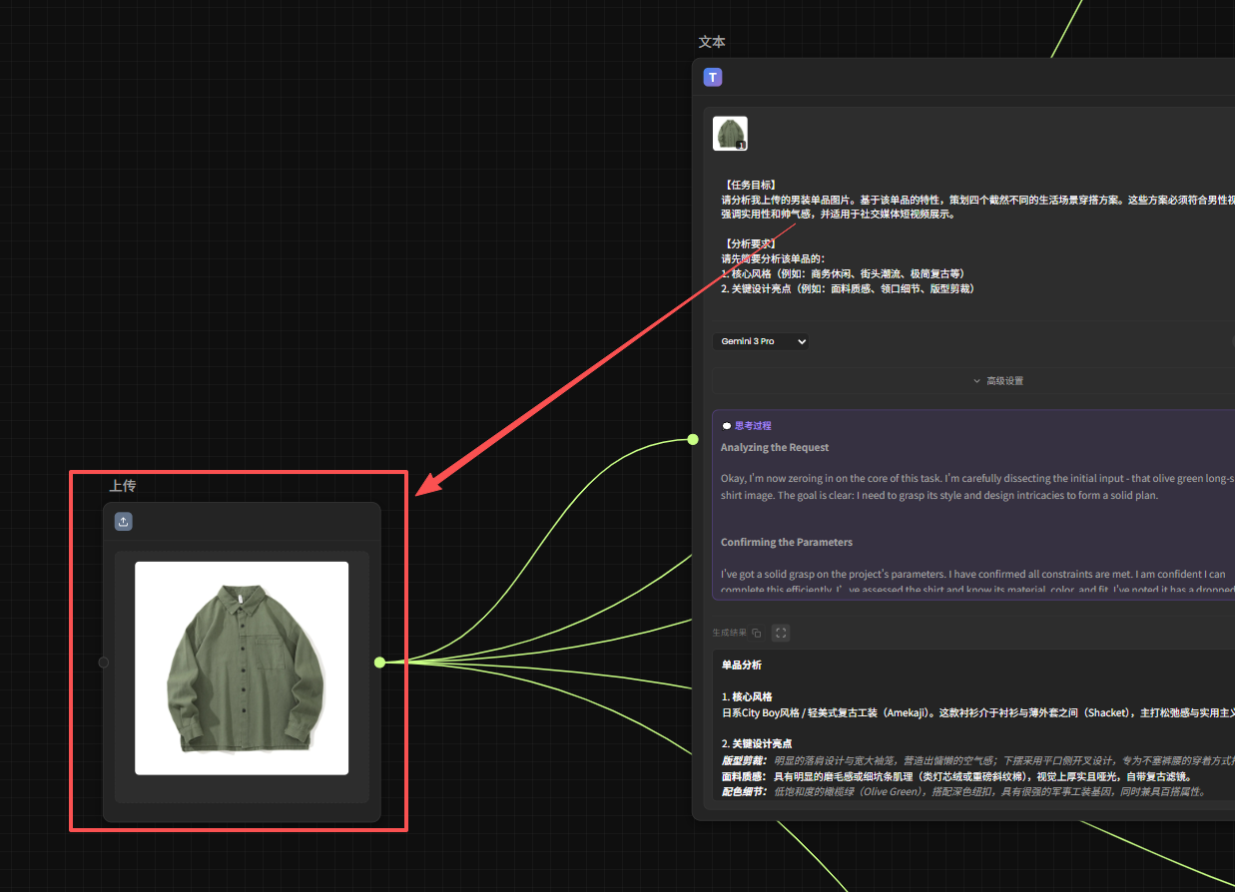Viewport: 1235px width, 892px height.
Task: Click the green input port on text node
Action: tap(693, 439)
